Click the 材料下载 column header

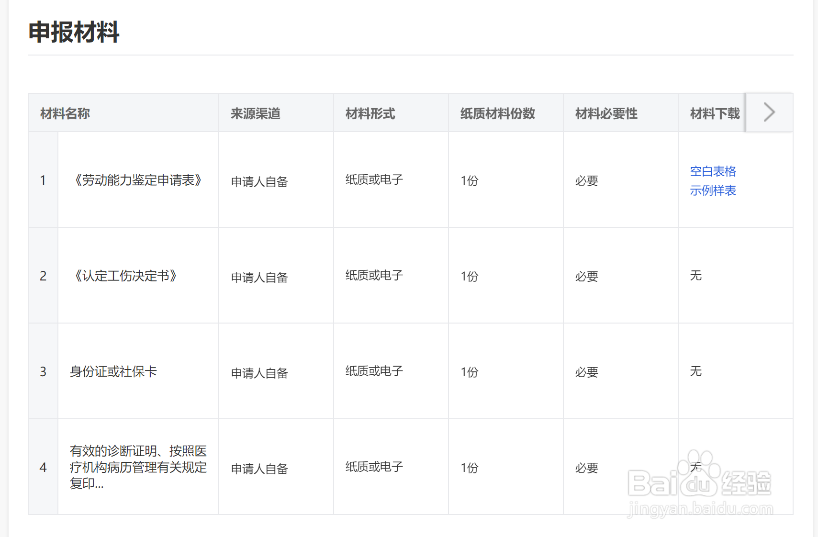coord(714,112)
